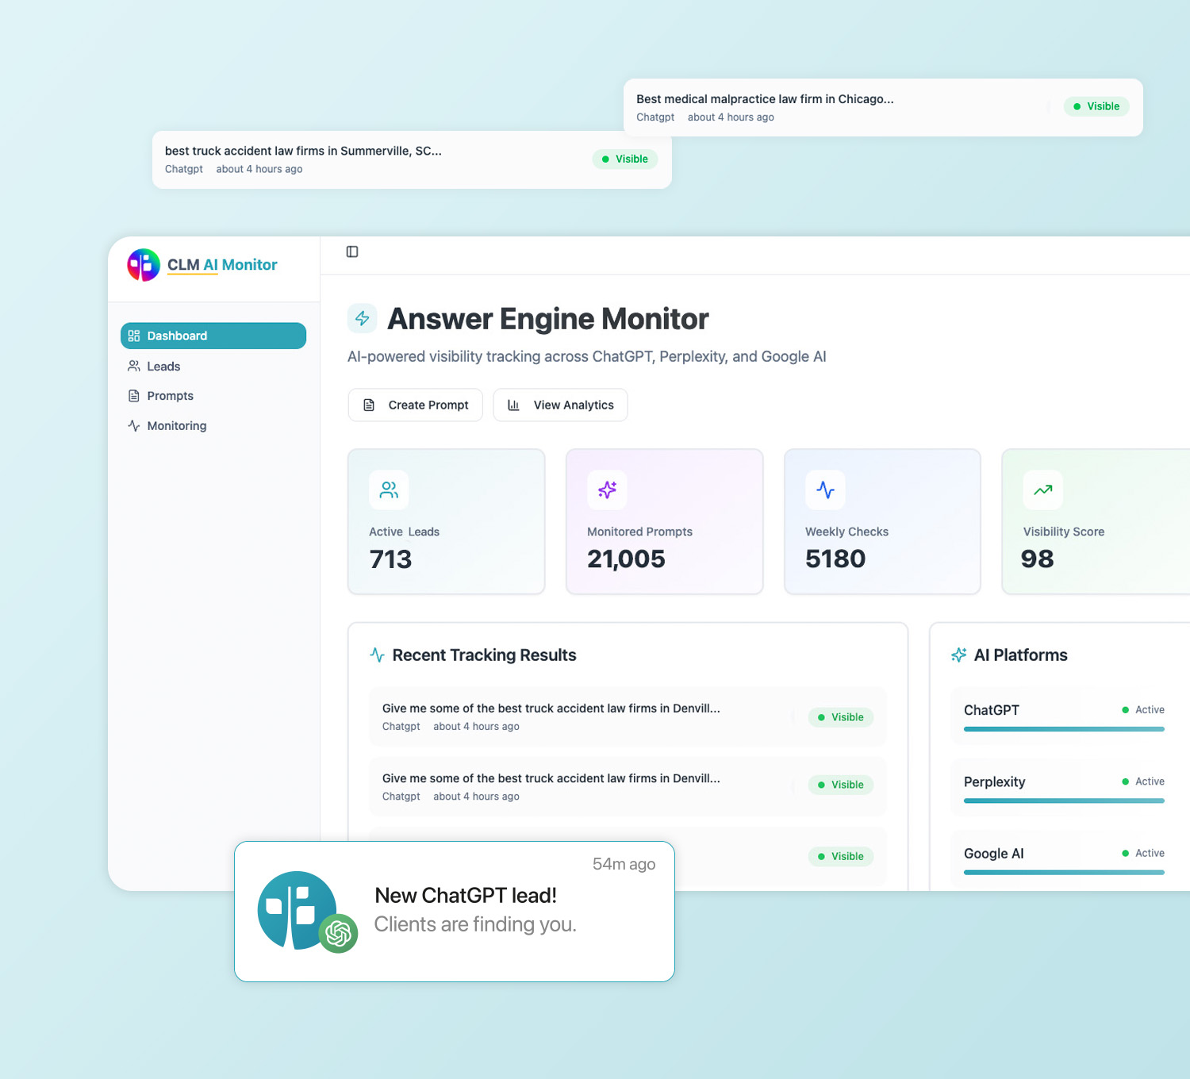Viewport: 1190px width, 1079px height.
Task: Click the CLM AI Monitor brand text
Action: tap(222, 265)
